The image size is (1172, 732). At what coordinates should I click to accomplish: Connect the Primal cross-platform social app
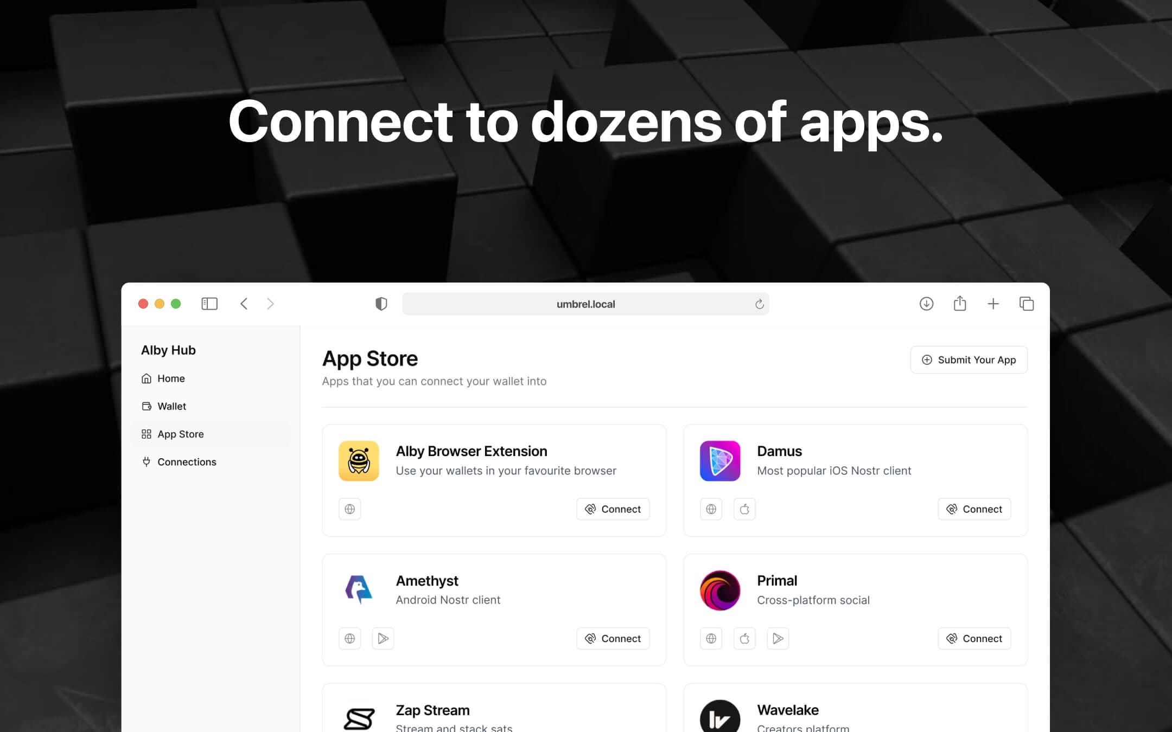pos(974,638)
